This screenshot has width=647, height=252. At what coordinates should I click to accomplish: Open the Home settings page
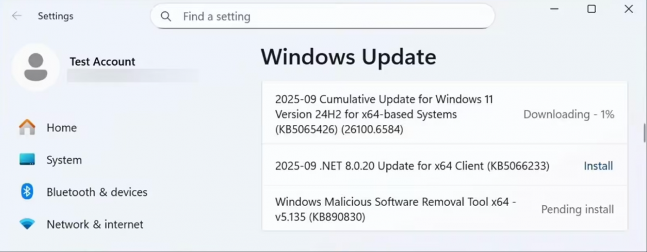(62, 128)
